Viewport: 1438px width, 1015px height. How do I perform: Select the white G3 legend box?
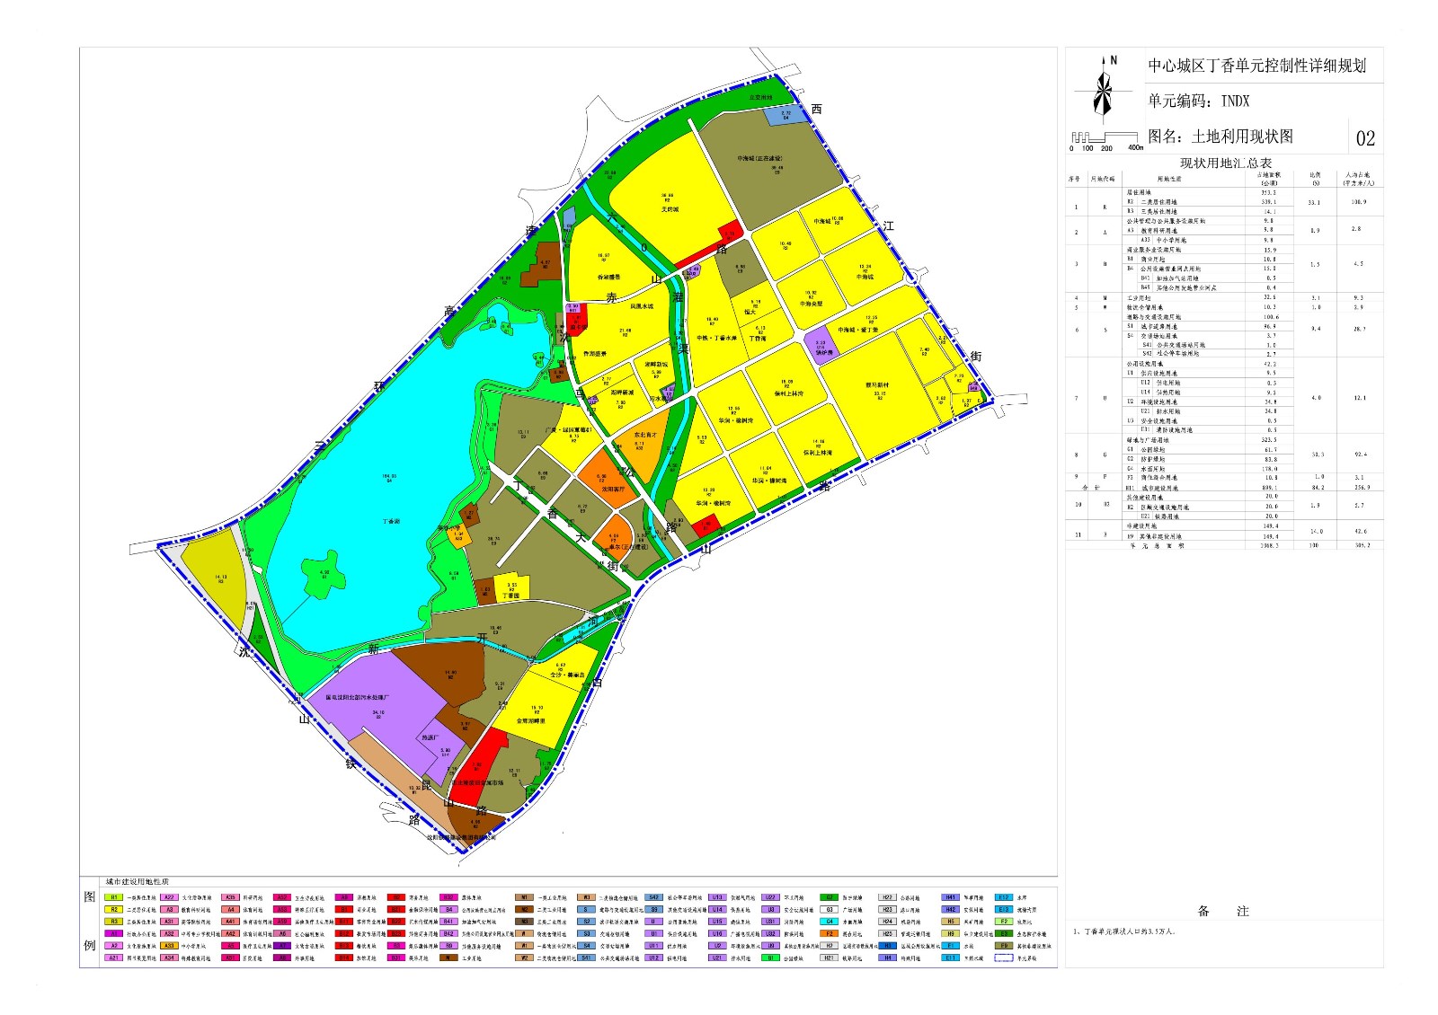(x=830, y=909)
